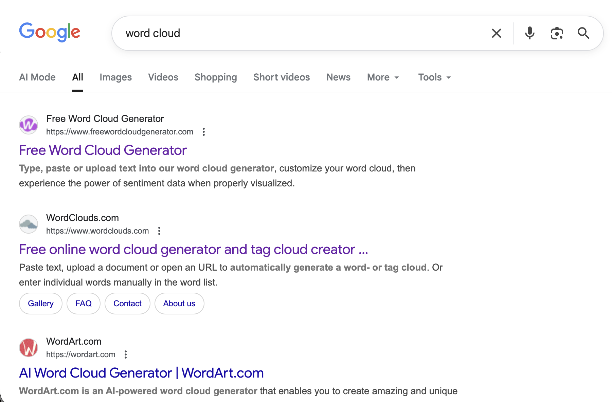
Task: Expand the More search filters dropdown
Action: pos(383,77)
